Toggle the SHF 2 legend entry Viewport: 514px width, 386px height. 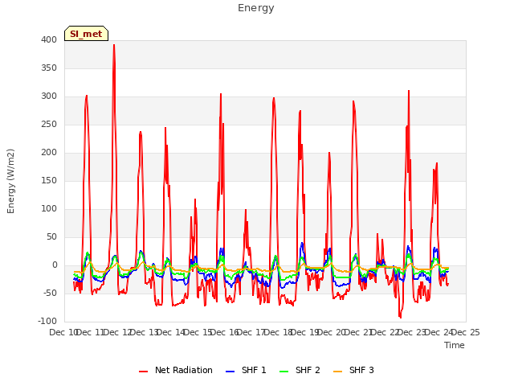pyautogui.click(x=300, y=370)
